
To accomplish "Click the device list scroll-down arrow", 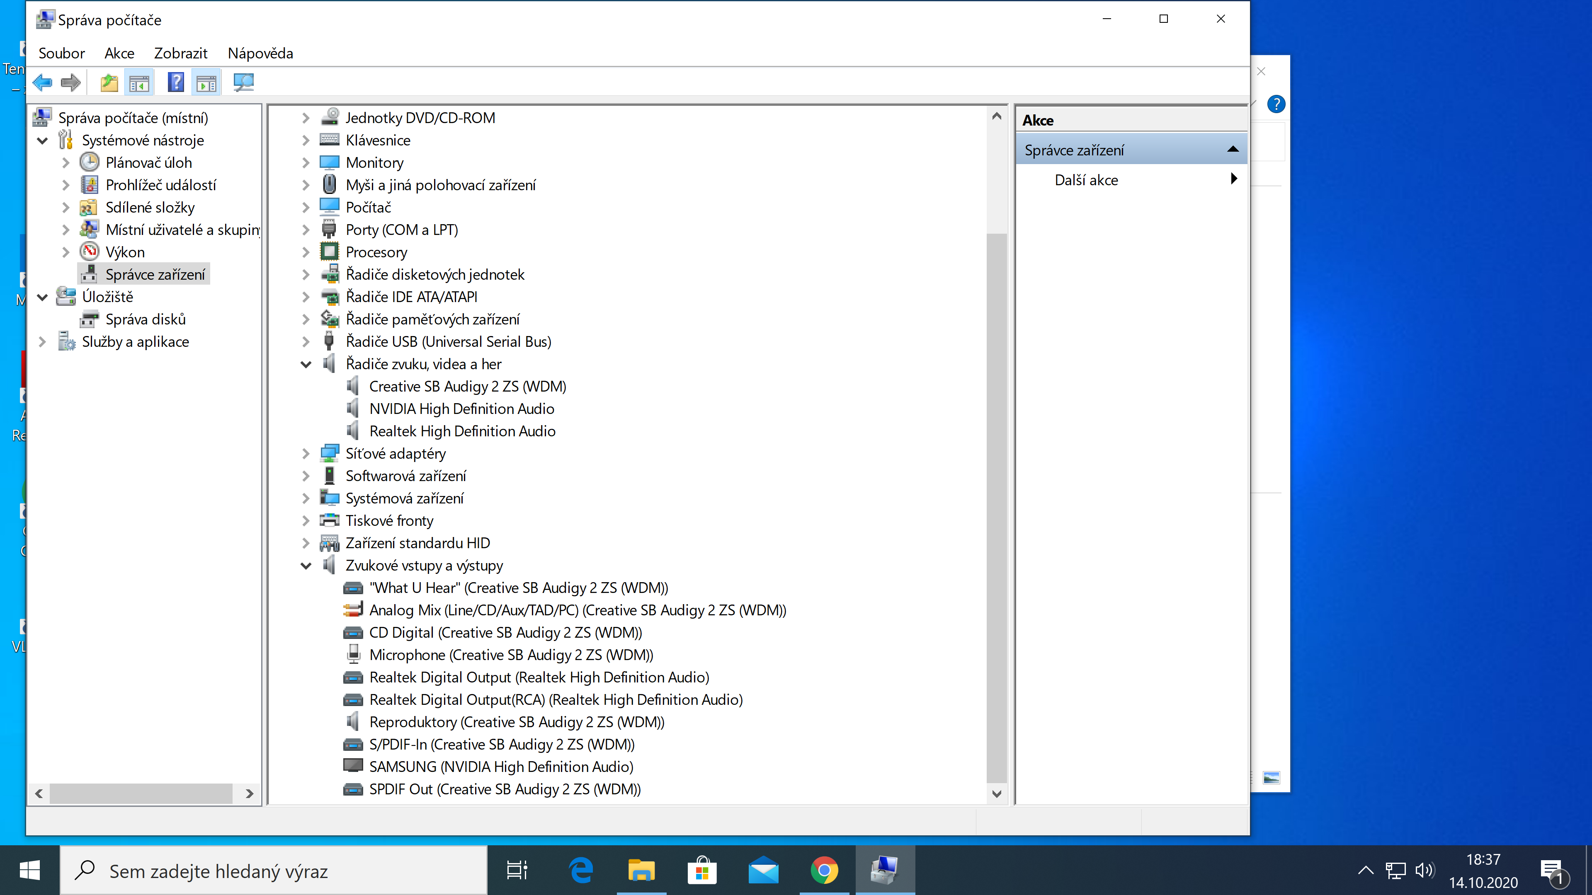I will click(996, 794).
